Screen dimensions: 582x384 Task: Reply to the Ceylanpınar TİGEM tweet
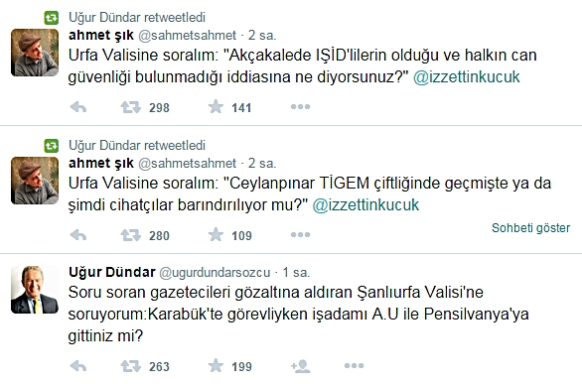coord(78,235)
